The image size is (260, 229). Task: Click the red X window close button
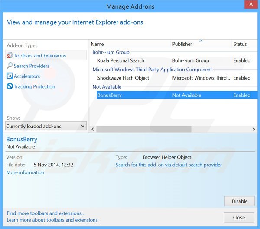tap(251, 4)
